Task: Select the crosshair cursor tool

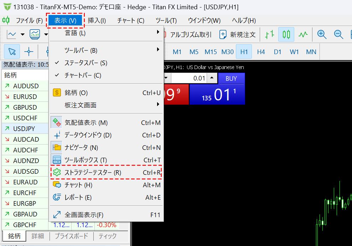Action: click(29, 52)
